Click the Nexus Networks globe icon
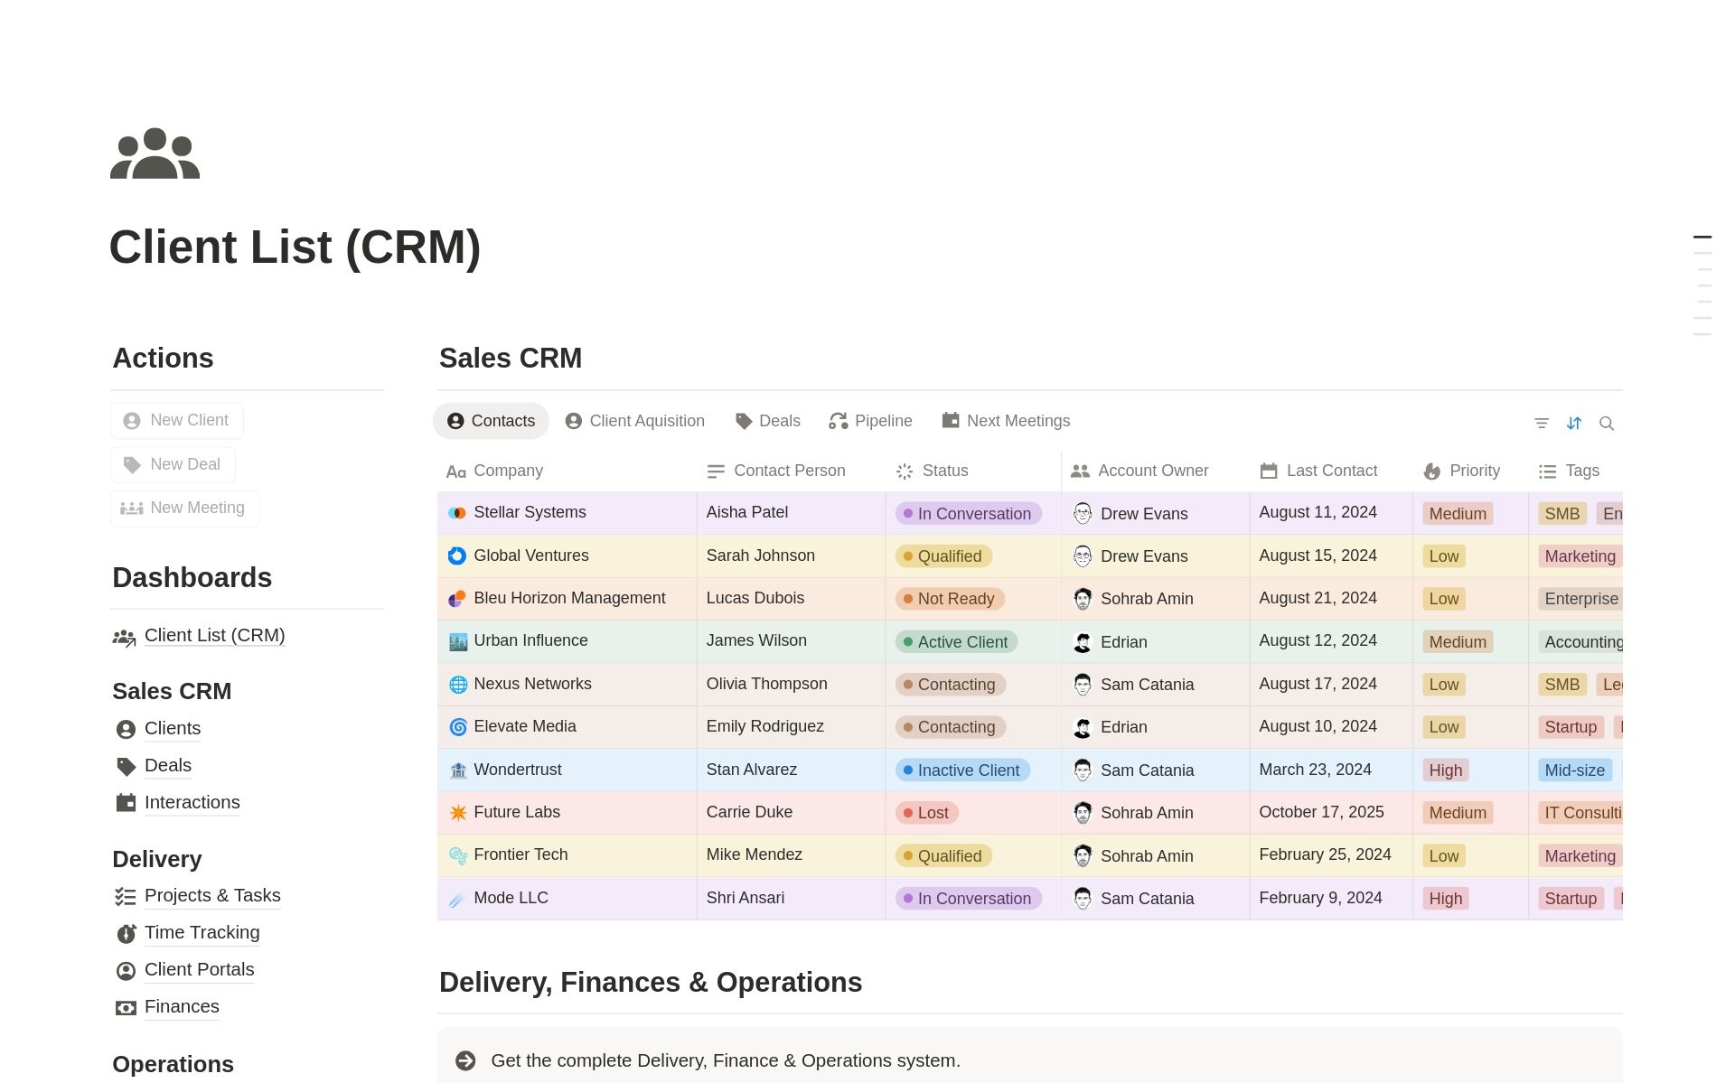Viewport: 1735px width, 1083px height. tap(457, 684)
